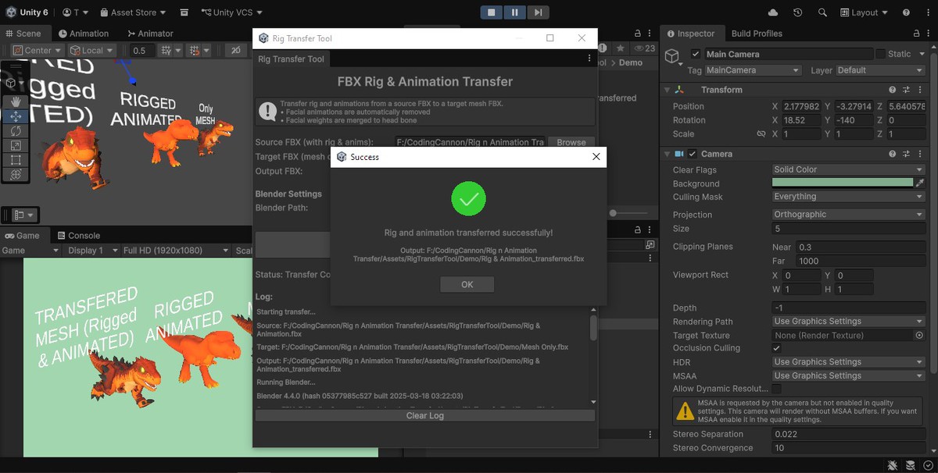938x473 pixels.
Task: Toggle Allow Dynamic Resolution checkbox
Action: pos(776,389)
